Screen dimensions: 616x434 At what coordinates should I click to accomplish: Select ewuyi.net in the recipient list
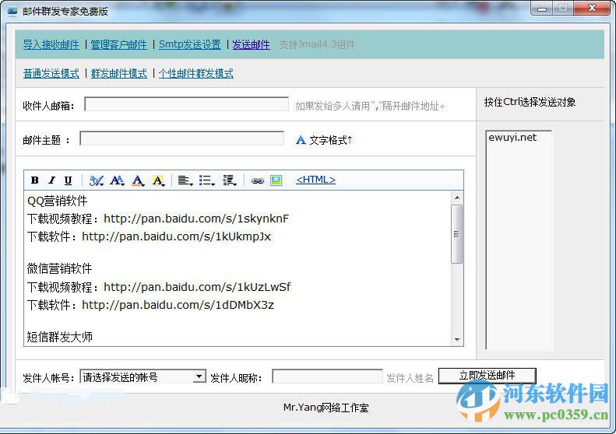point(512,138)
